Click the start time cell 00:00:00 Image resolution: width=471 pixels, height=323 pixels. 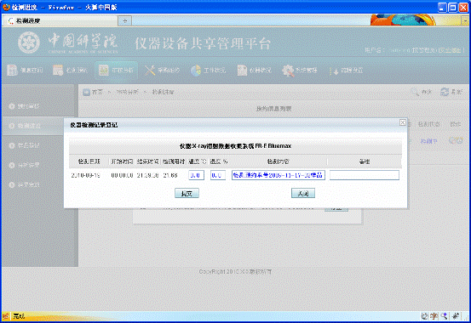122,175
